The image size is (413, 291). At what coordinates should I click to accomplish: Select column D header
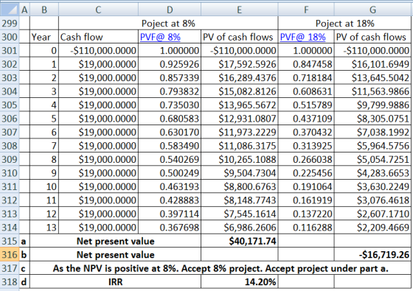170,10
